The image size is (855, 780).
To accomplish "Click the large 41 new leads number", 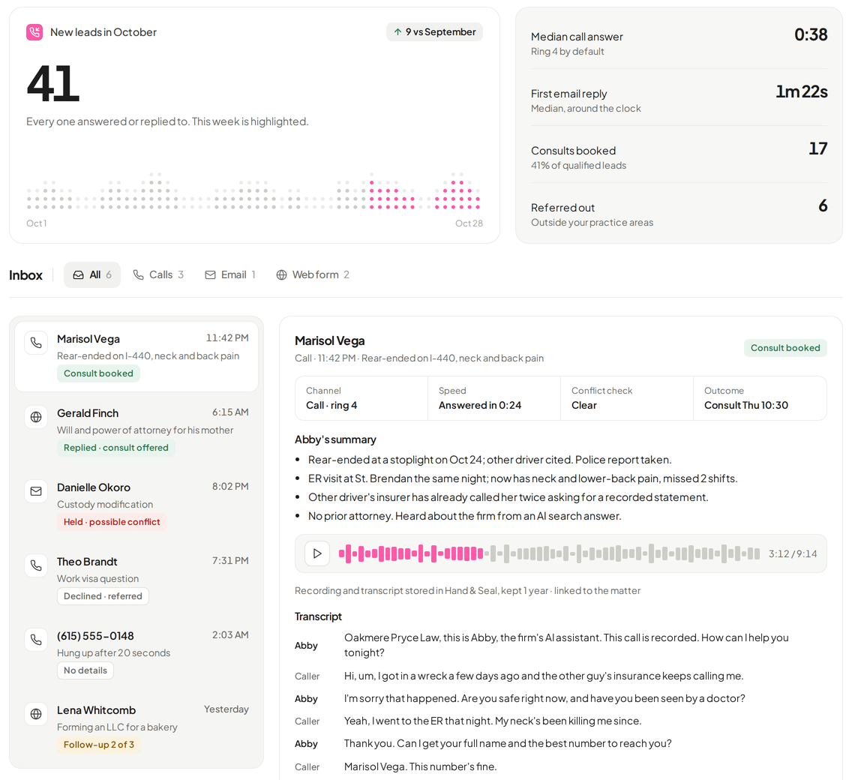I will [x=53, y=83].
